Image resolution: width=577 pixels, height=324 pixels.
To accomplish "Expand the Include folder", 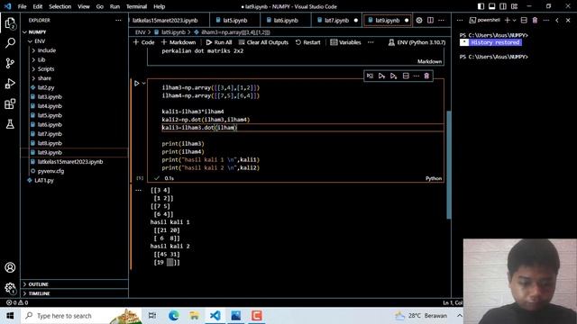I will point(33,50).
